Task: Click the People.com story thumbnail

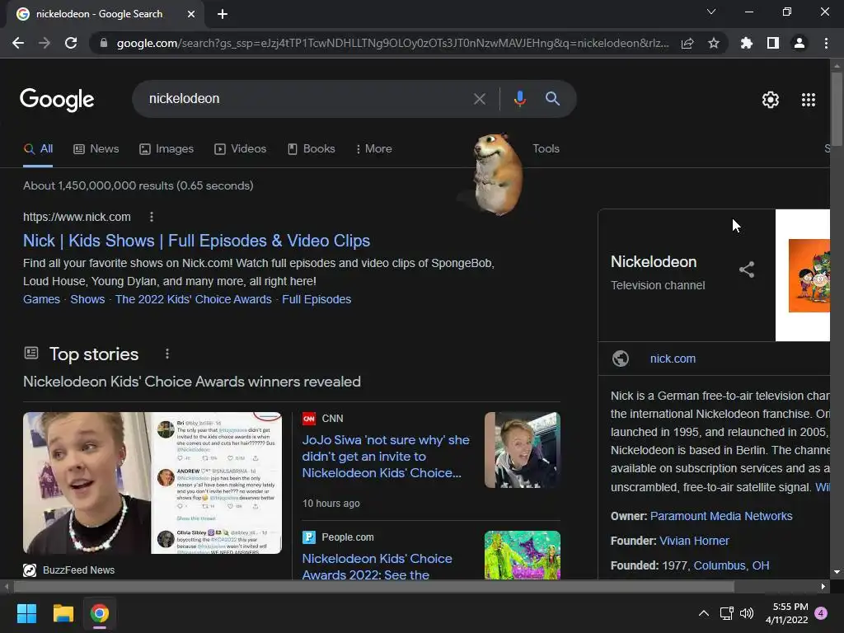Action: pyautogui.click(x=522, y=556)
